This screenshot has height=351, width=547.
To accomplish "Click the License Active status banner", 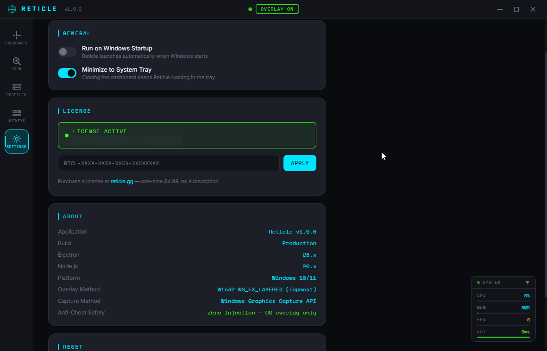I will coord(187,135).
